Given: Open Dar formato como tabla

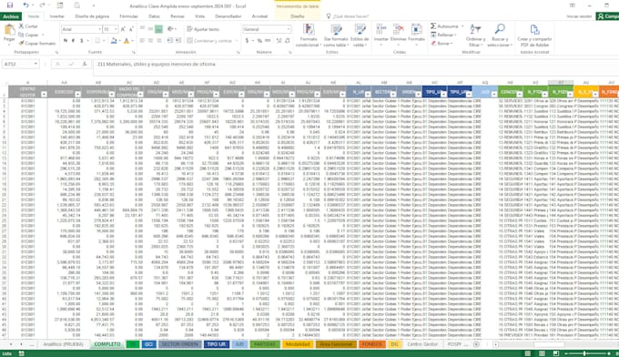Looking at the screenshot, I should tap(336, 36).
